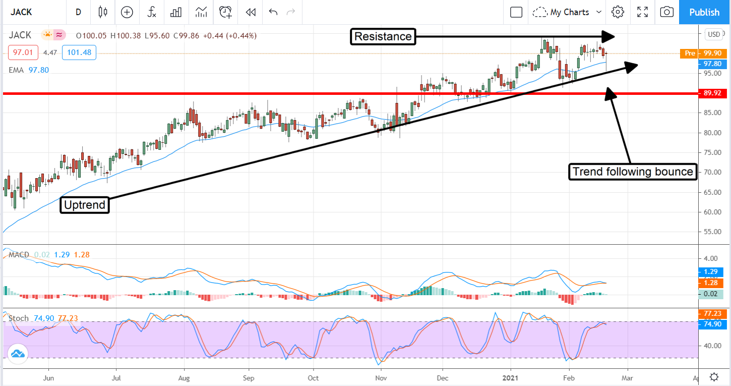Select the MACD indicator legend

tap(19, 255)
